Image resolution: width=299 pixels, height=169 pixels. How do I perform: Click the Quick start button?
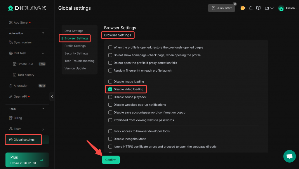[222, 8]
